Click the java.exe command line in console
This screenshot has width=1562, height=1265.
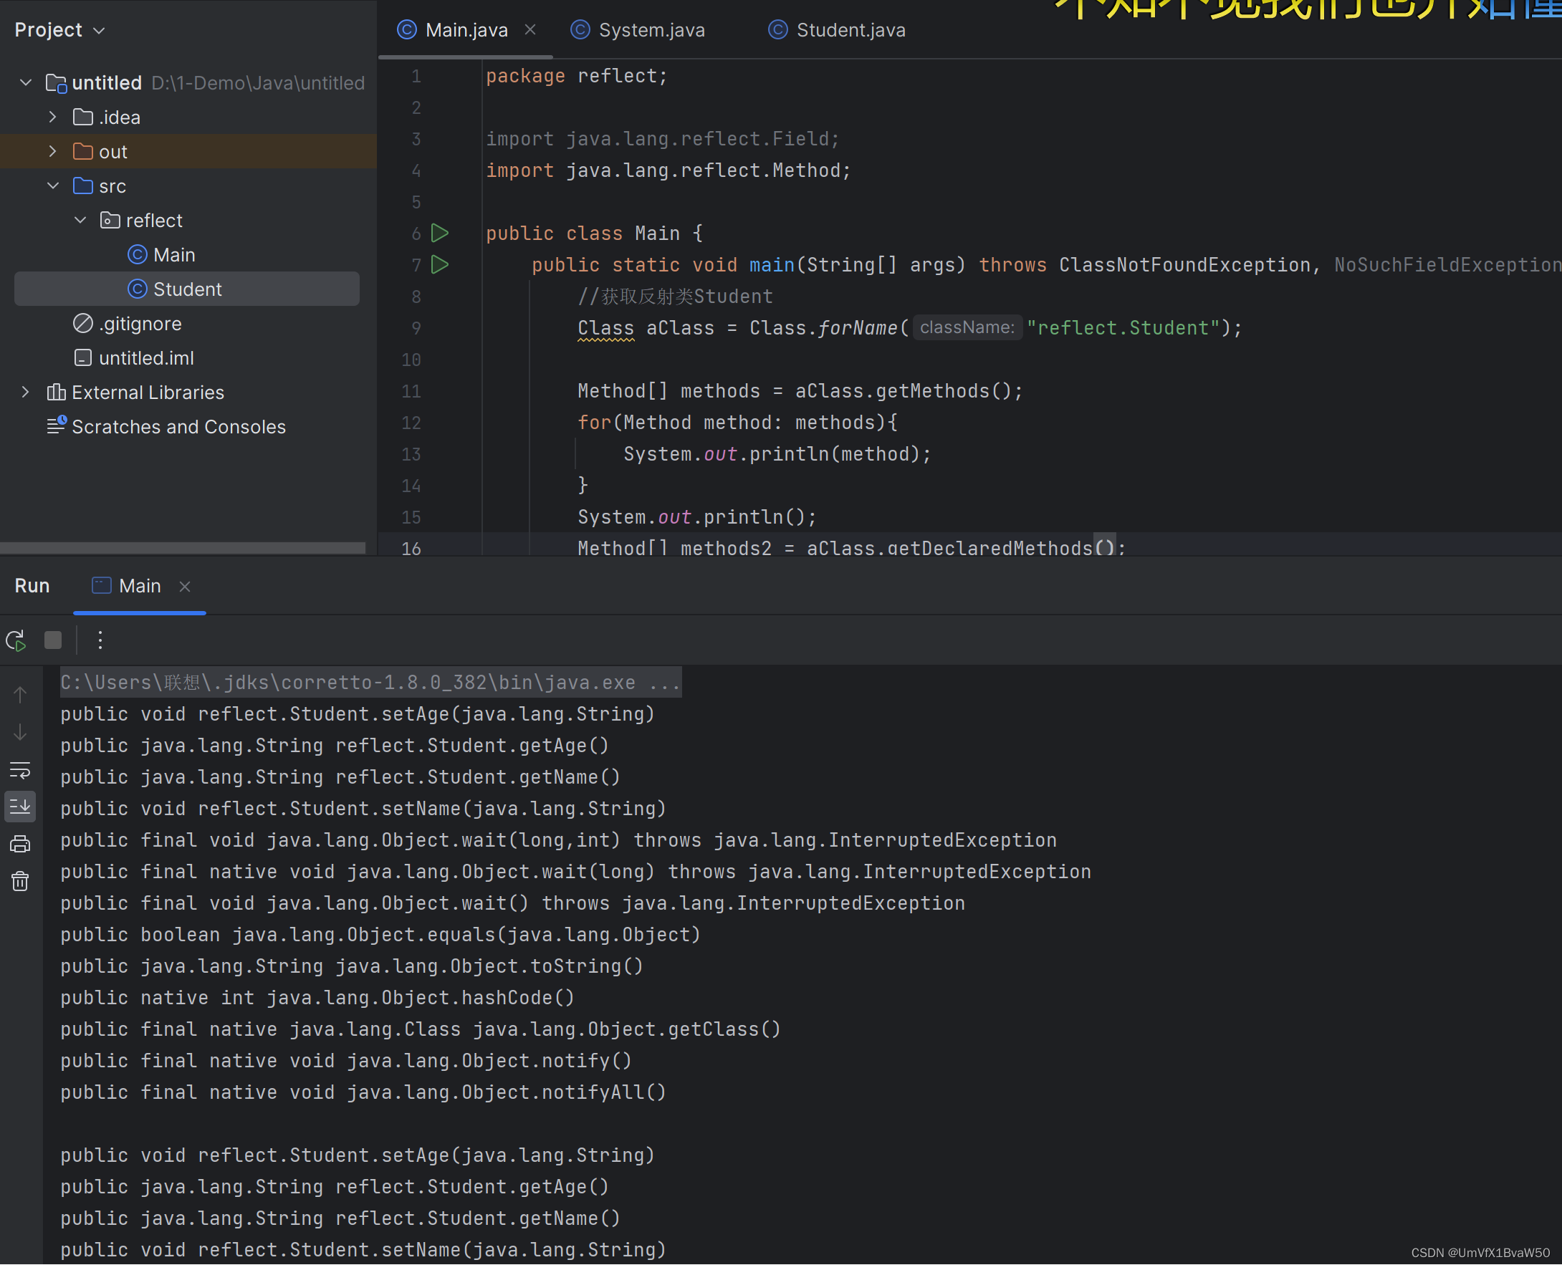click(370, 683)
